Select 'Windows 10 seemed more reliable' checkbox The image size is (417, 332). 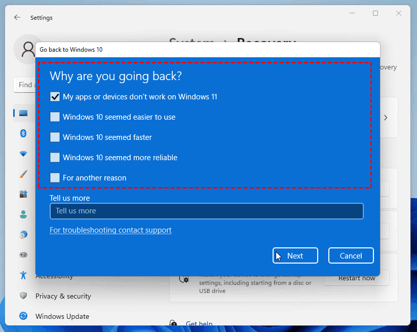click(x=55, y=157)
